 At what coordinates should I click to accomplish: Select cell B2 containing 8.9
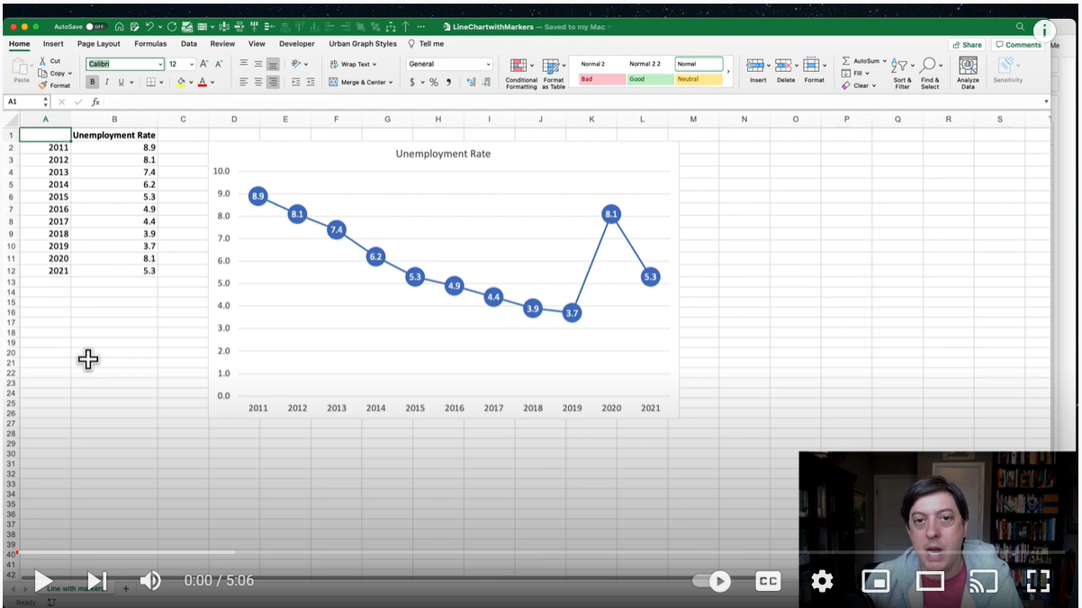pyautogui.click(x=114, y=146)
